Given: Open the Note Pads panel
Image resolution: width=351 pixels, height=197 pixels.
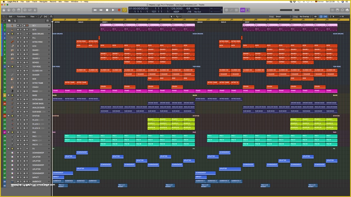Looking at the screenshot, I should point(337,10).
